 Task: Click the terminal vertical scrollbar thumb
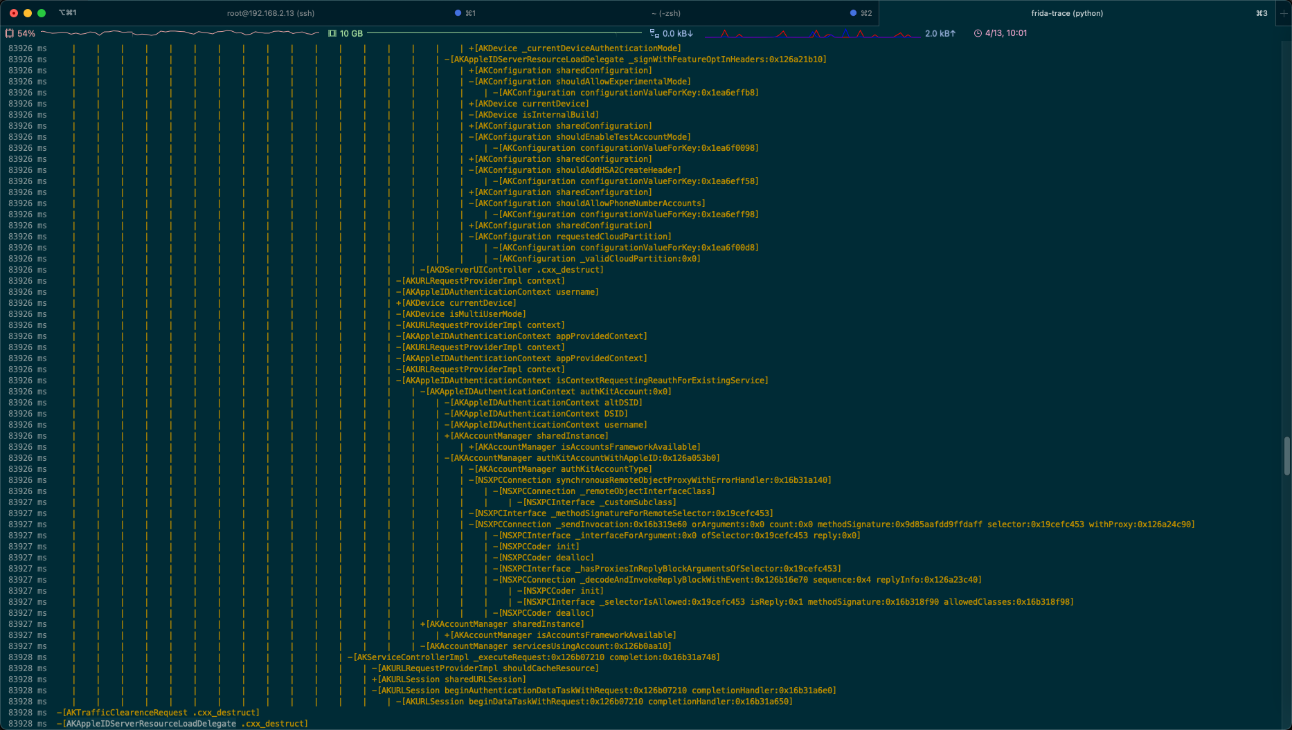[x=1287, y=456]
